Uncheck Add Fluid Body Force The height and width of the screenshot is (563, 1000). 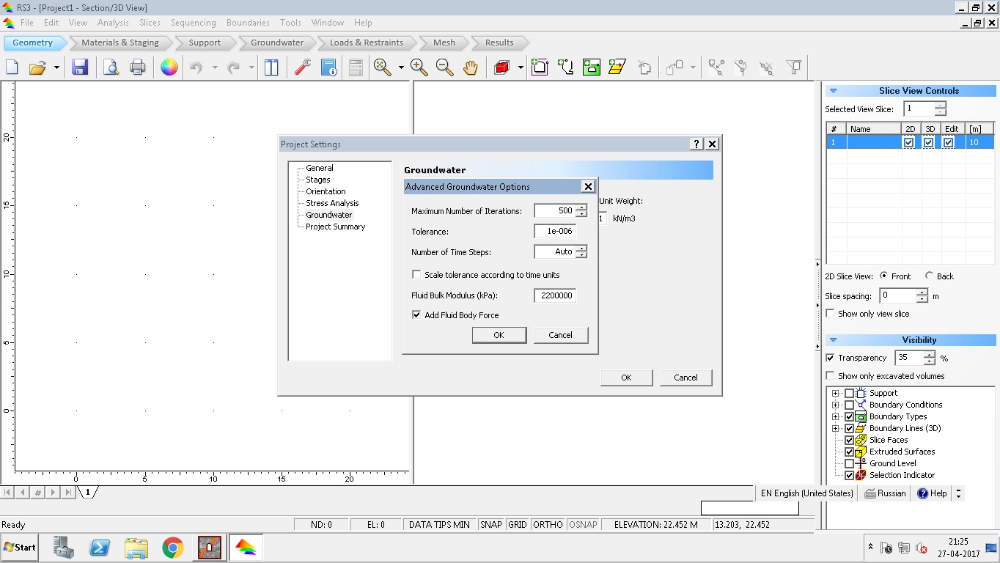click(x=416, y=315)
